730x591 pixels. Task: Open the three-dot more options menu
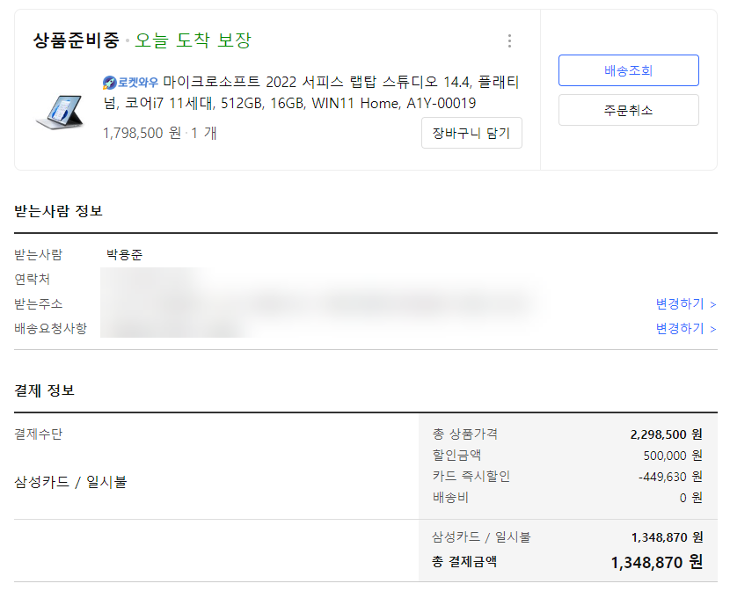coord(509,41)
